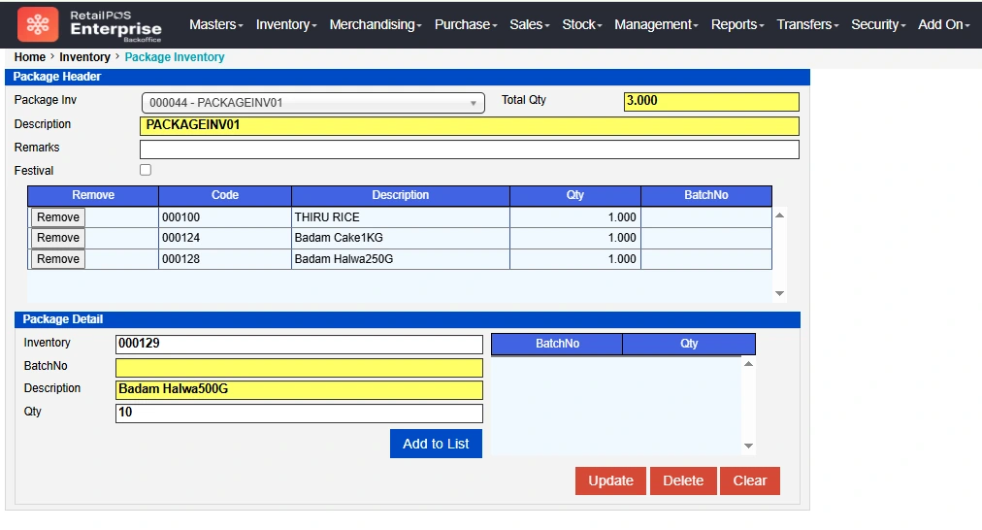The image size is (982, 530).
Task: Click the Badam Halwa500G description field
Action: (300, 389)
